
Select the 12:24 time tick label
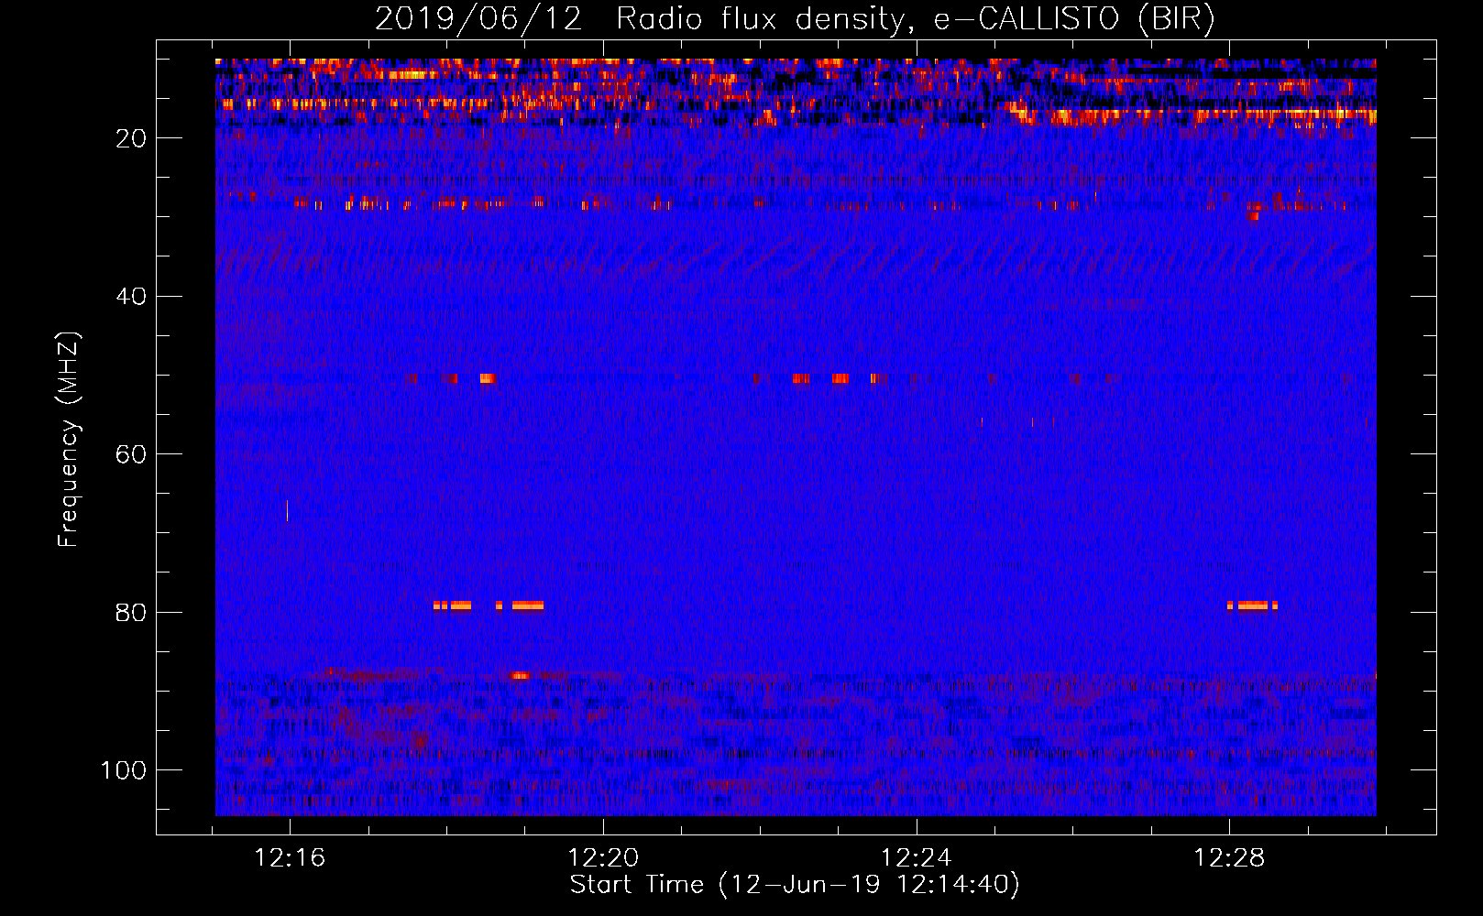tap(916, 858)
